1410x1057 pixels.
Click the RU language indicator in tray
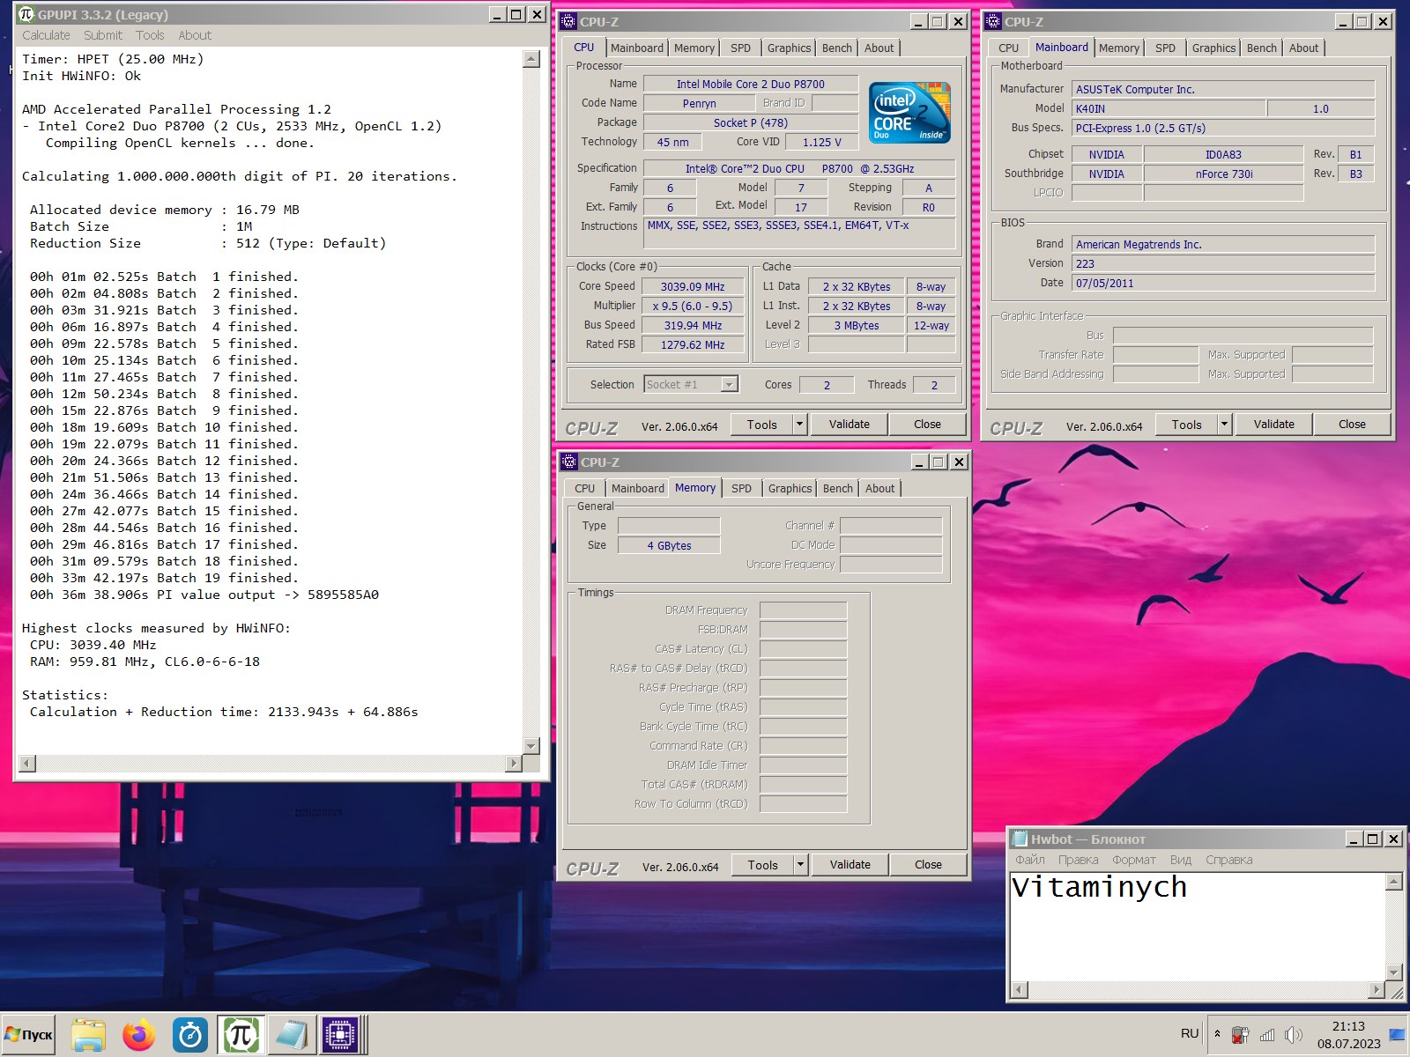[x=1190, y=1033]
